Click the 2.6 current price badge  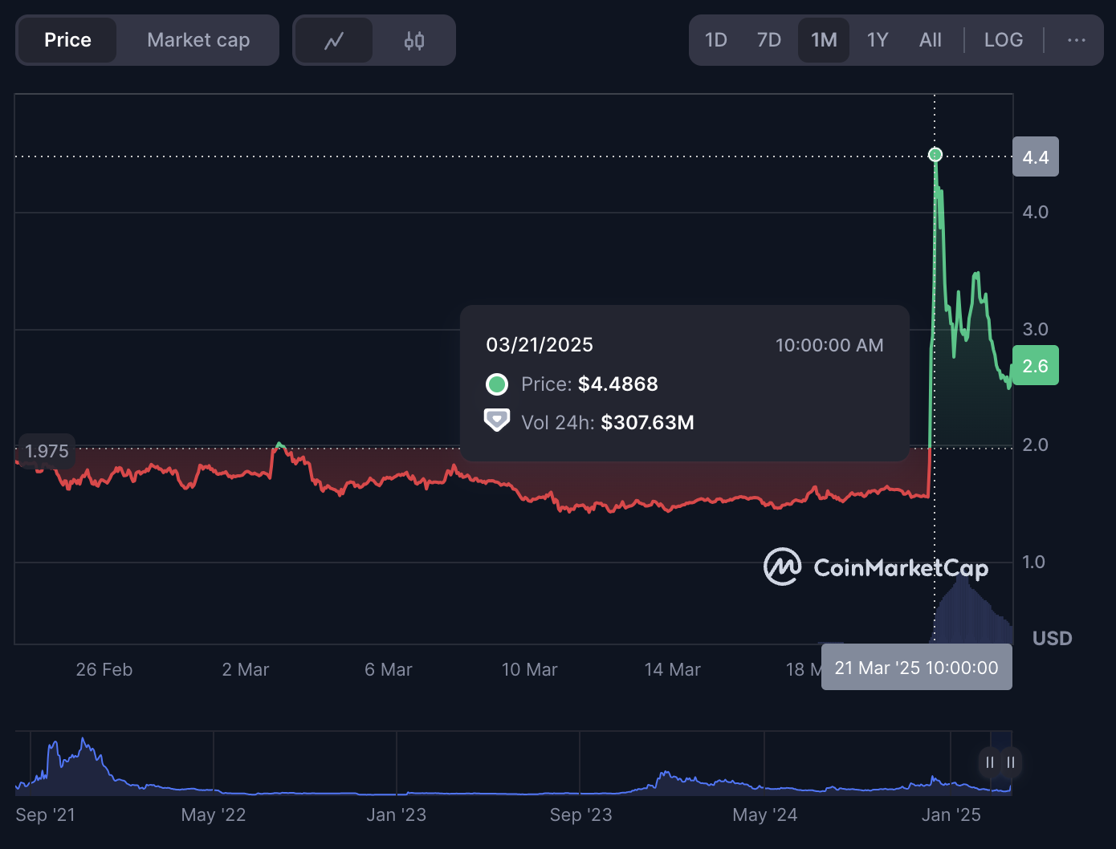[x=1035, y=365]
